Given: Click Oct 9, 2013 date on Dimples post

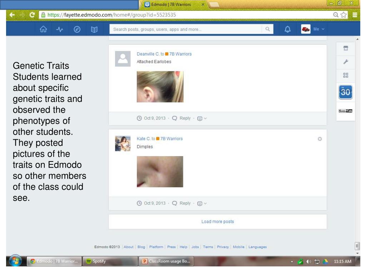Looking at the screenshot, I should tap(154, 203).
